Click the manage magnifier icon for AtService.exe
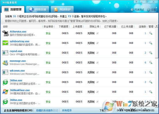Viewport: 159px width, 114px height. point(151,33)
